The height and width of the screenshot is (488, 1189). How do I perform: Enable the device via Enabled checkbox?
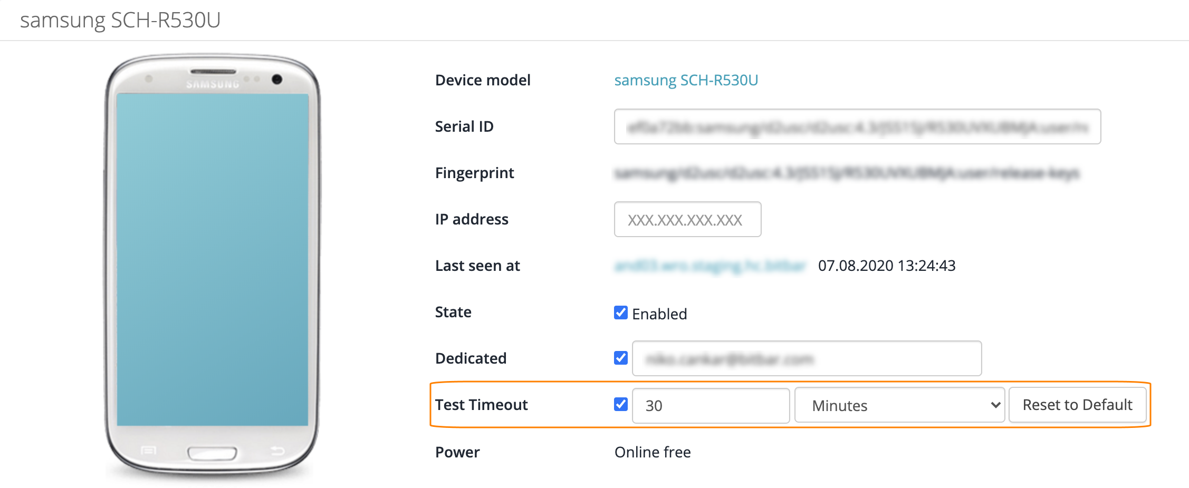pos(620,313)
